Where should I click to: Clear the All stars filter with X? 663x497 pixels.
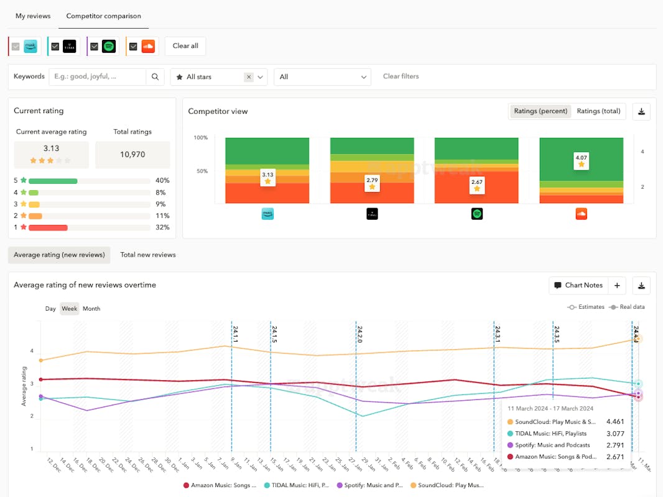(249, 77)
